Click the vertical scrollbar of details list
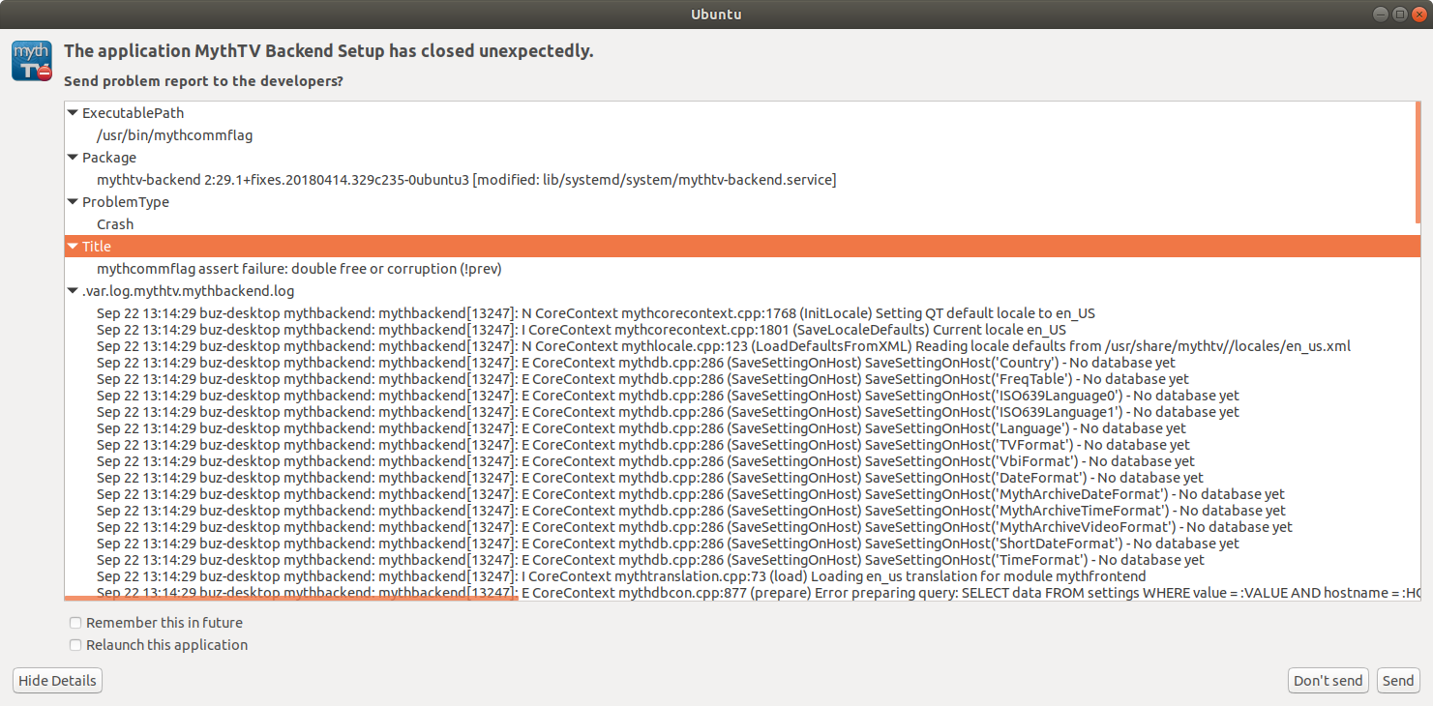The image size is (1433, 706). 1418,164
